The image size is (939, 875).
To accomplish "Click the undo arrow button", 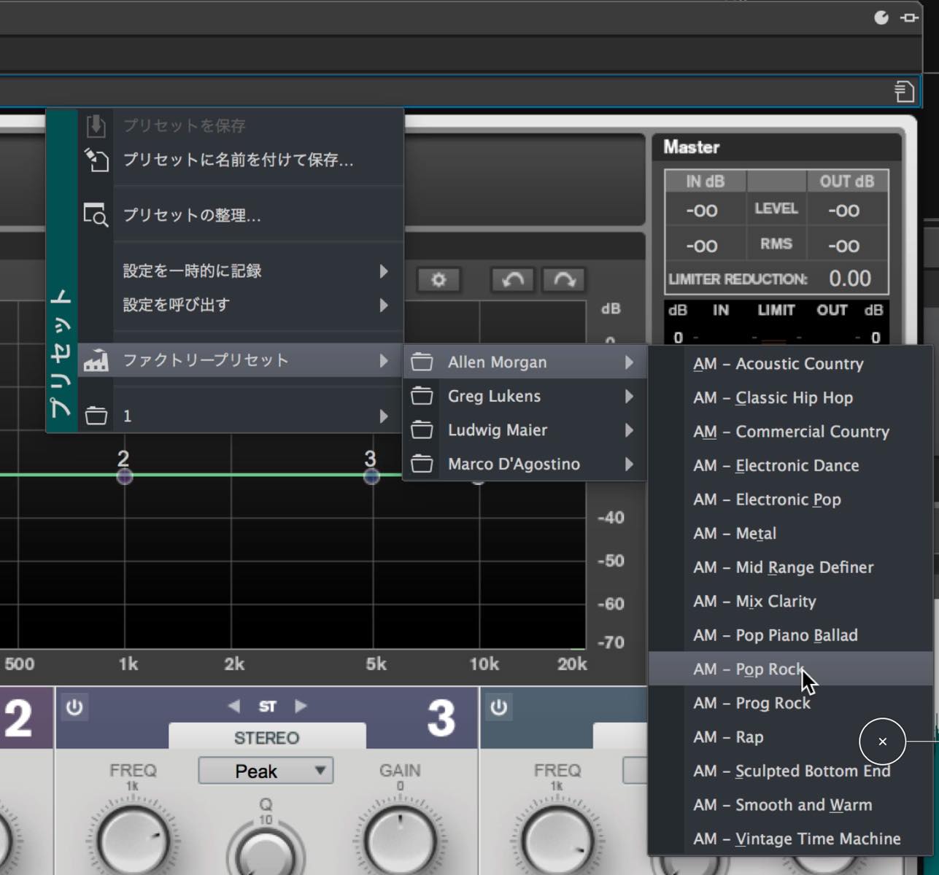I will [512, 280].
